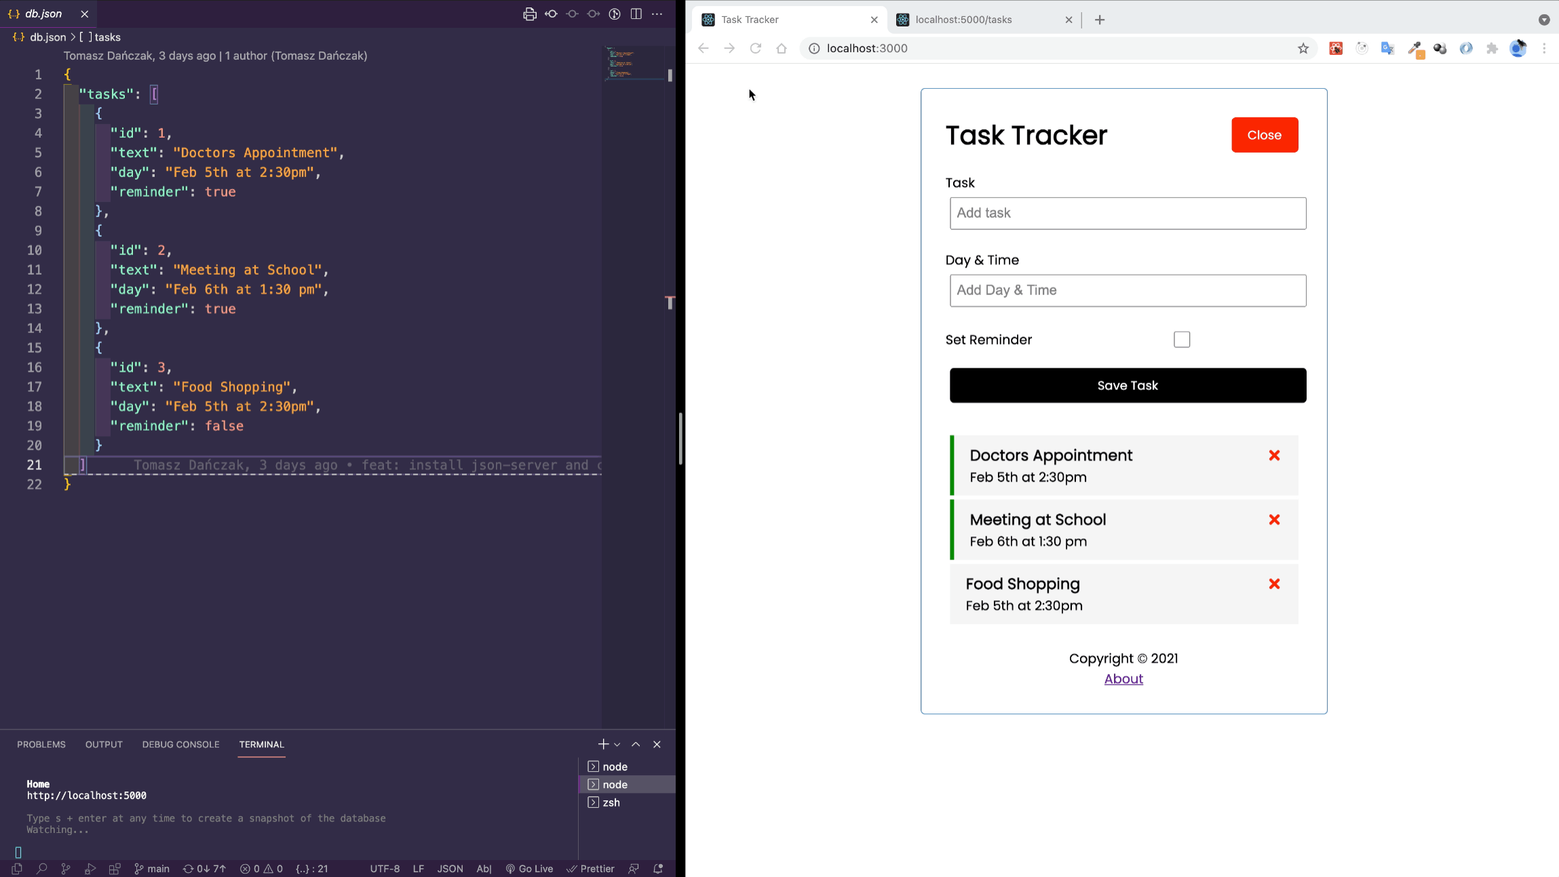The width and height of the screenshot is (1559, 877).
Task: Click the Google Translate extension icon
Action: tap(1387, 48)
